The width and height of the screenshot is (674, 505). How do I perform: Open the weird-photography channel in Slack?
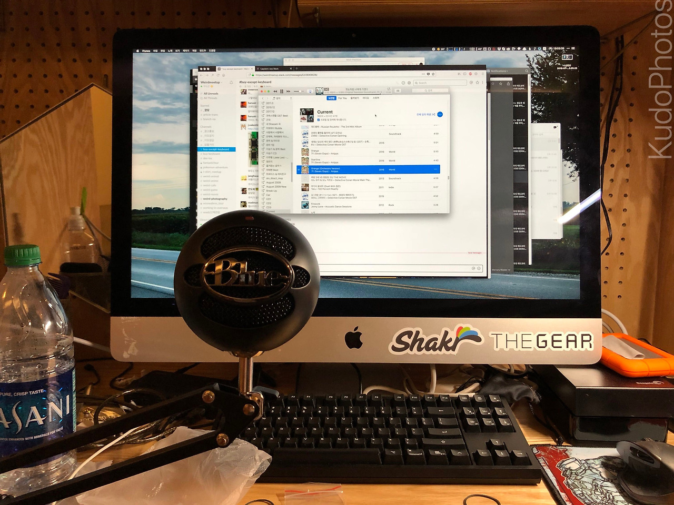pos(215,199)
